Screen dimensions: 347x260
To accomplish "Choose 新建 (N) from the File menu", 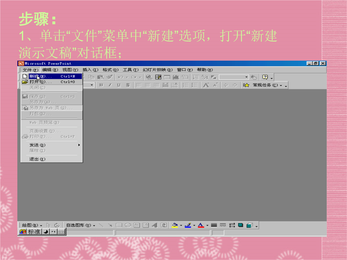I will 52,76.
